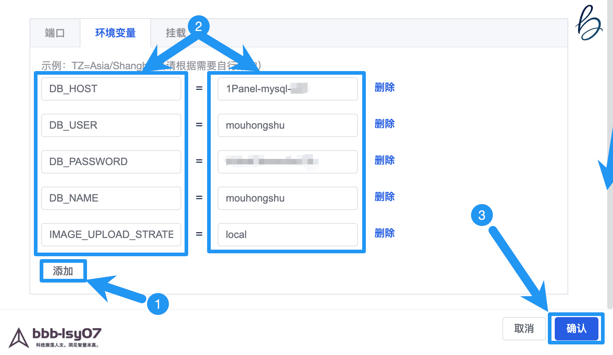Remove the IMAGE_UPLOAD_STRATE variable row
The width and height of the screenshot is (613, 355).
[384, 233]
